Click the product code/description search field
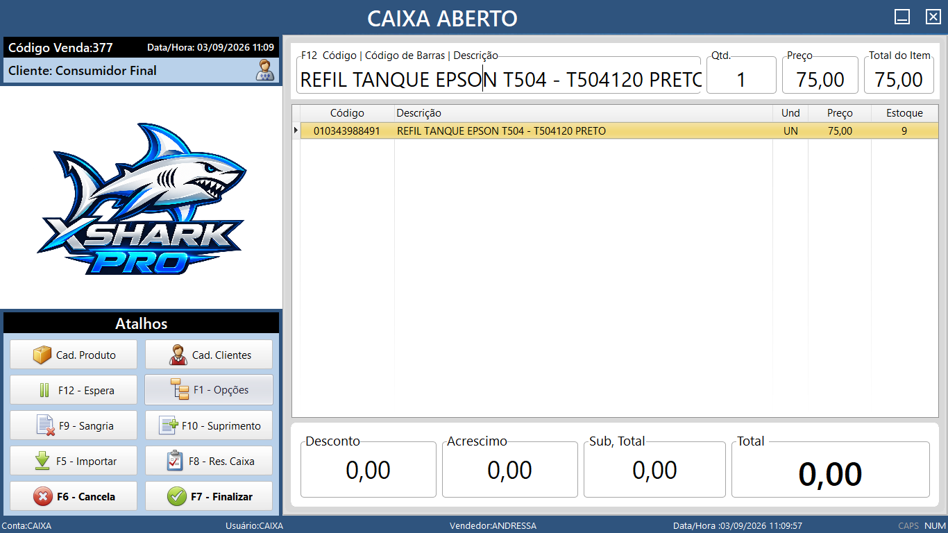 pos(499,79)
